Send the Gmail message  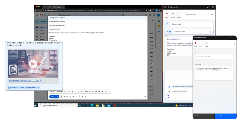click(x=53, y=97)
